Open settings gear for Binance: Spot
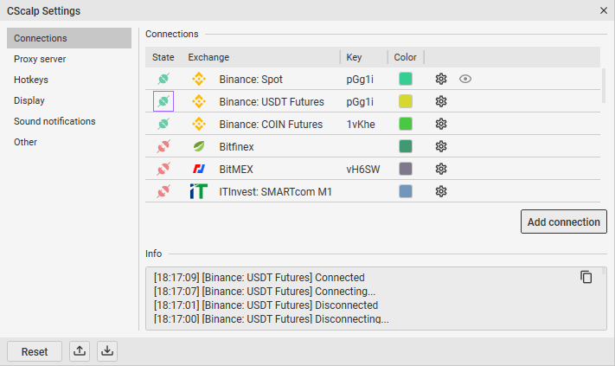The height and width of the screenshot is (366, 615). [441, 79]
